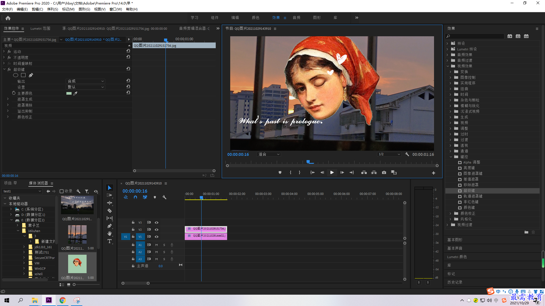
Task: Open test1 drive dropdown in media browser
Action: tap(22, 191)
